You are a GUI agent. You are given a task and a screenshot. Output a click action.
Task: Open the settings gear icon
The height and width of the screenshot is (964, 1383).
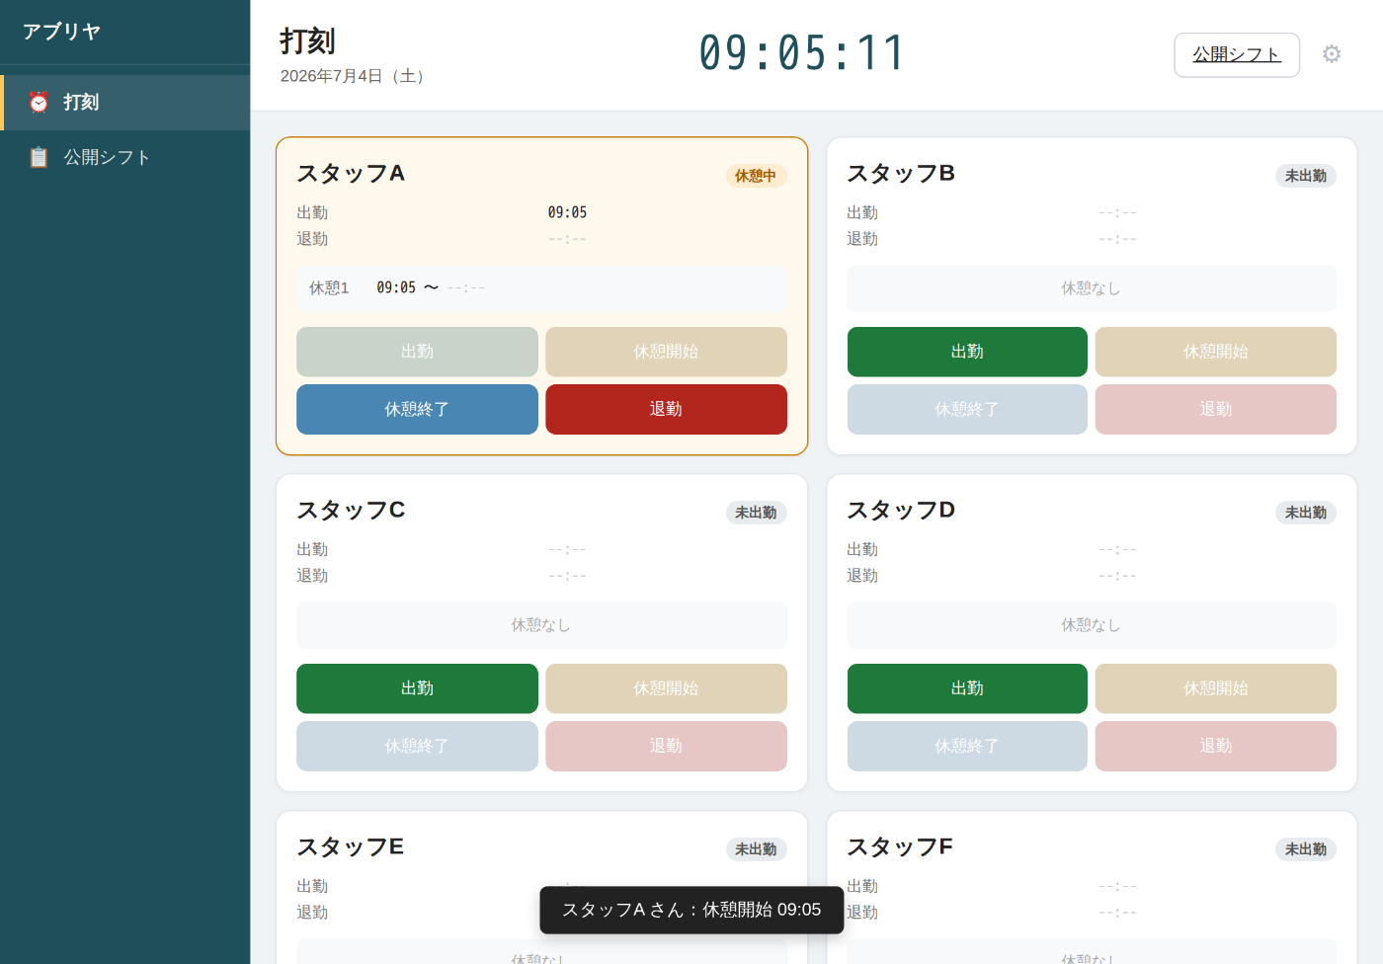1332,54
